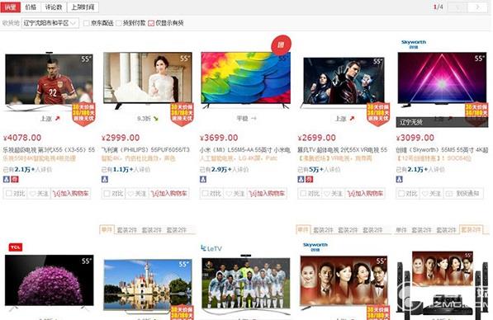Sort results by 上架时间
Screen dimensions: 493x320
tap(83, 7)
